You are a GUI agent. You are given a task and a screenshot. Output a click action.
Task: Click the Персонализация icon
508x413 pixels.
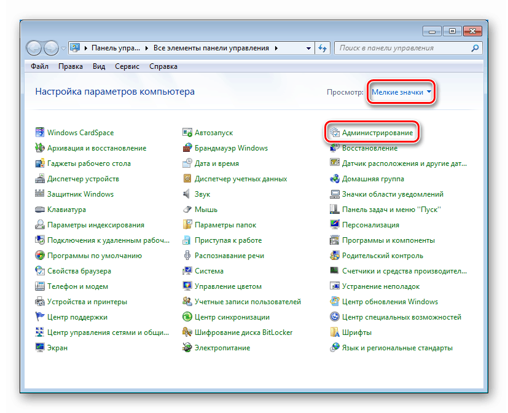[334, 225]
